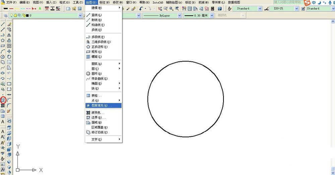
Task: Click the Hatch tool icon in left toolbar
Action: point(3,100)
